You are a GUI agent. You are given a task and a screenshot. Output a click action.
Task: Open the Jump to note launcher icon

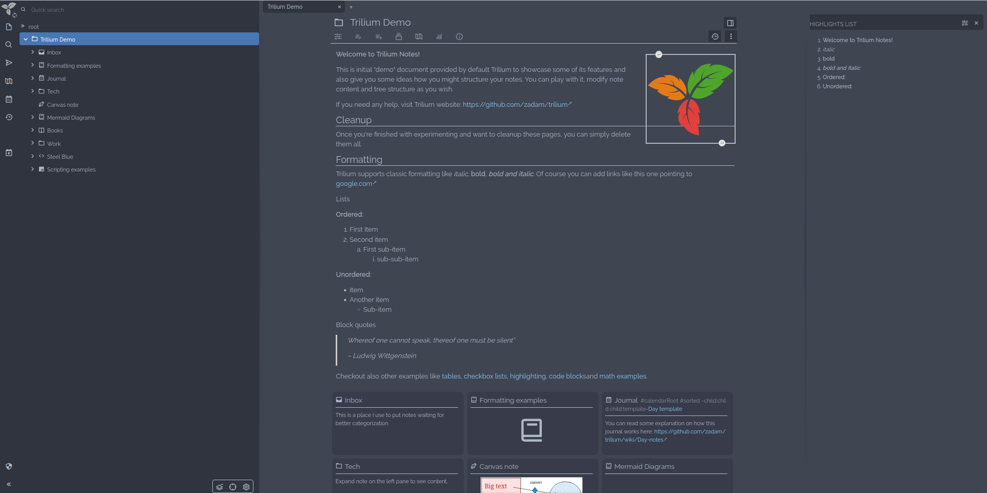tap(9, 63)
